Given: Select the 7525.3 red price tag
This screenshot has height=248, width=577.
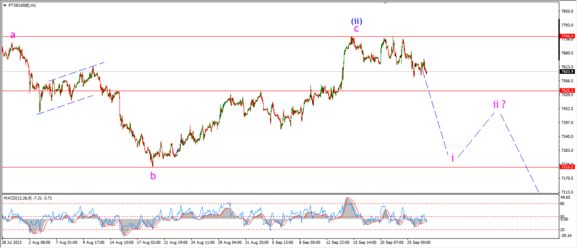Looking at the screenshot, I should click(x=566, y=91).
